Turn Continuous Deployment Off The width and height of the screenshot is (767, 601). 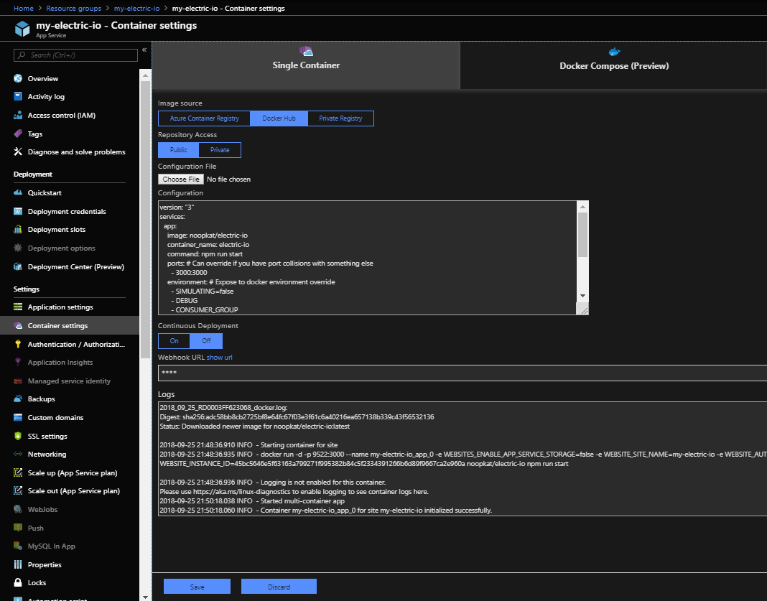click(206, 341)
